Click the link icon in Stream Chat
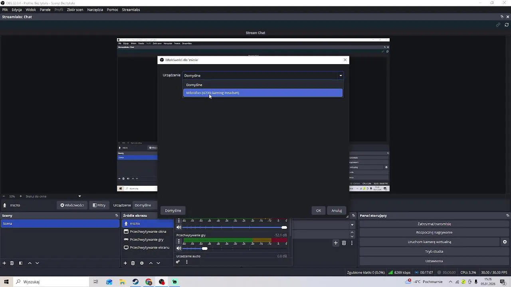This screenshot has height=287, width=511. [x=498, y=25]
